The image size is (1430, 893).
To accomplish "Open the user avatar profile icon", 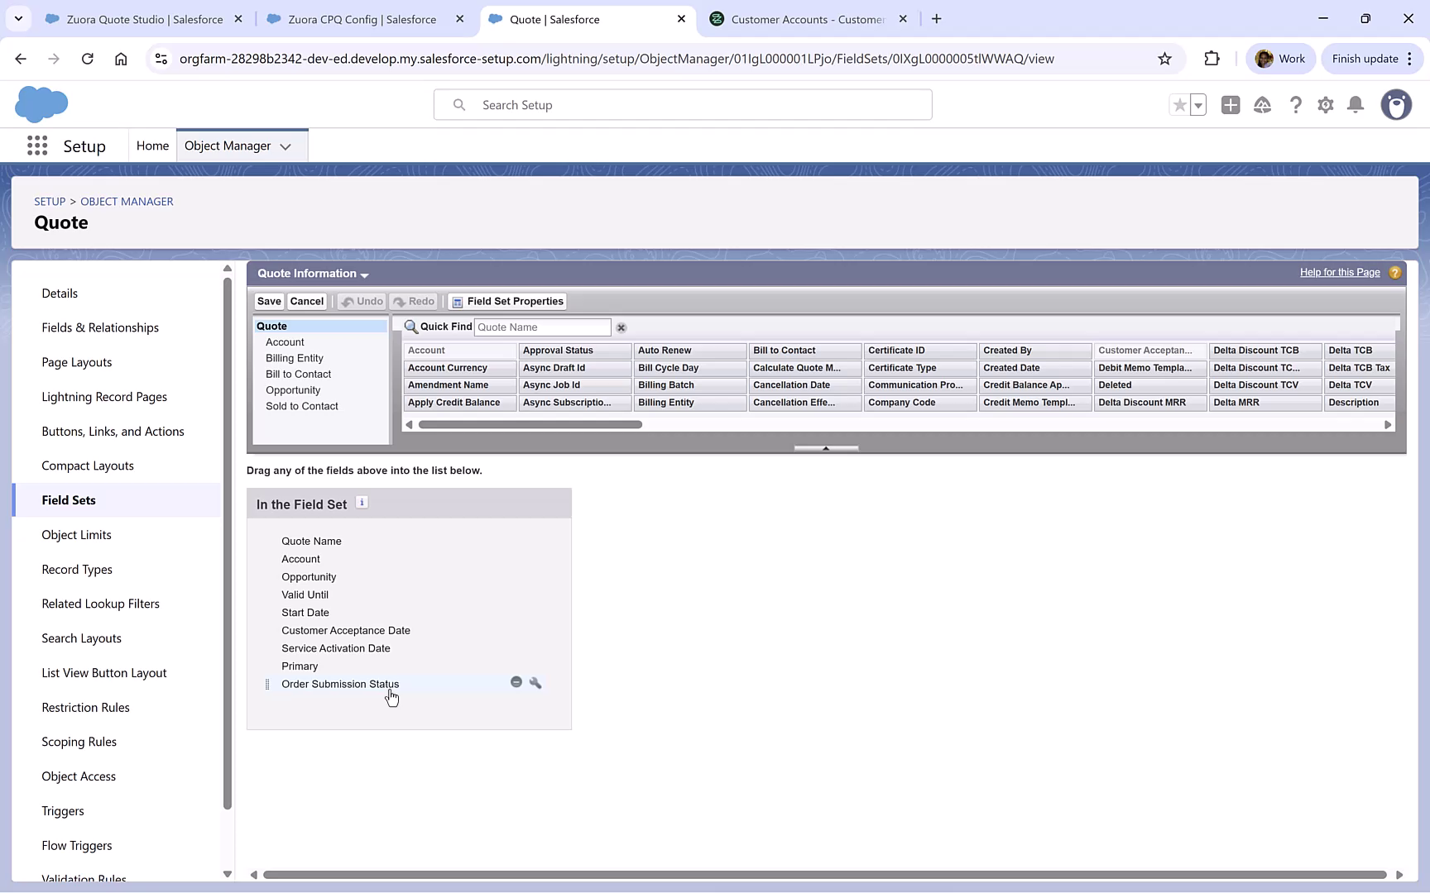I will (1396, 105).
